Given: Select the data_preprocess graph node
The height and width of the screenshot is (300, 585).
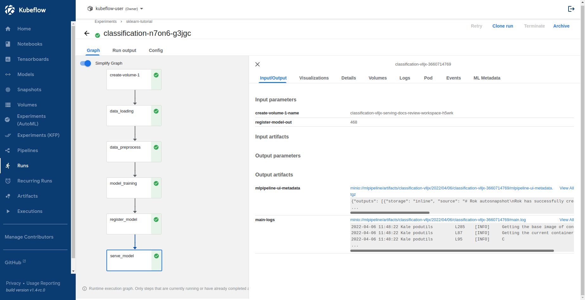Looking at the screenshot, I should pos(134,152).
